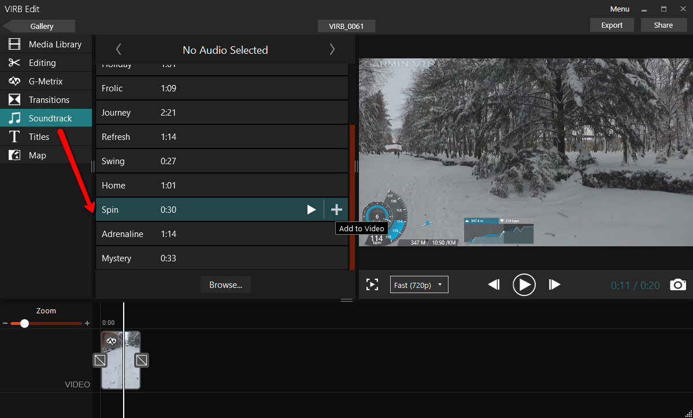Open the transition box at clip start

pyautogui.click(x=100, y=360)
